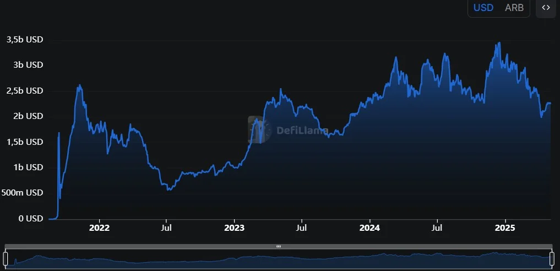This screenshot has height=271, width=560.
Task: Click the range slider top grip
Action: (279, 246)
